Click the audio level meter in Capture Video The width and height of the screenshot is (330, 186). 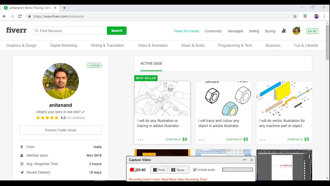237,169
